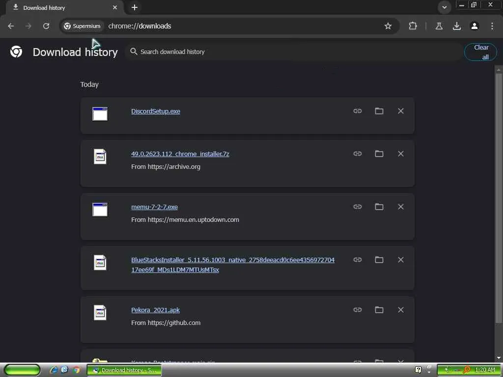Open the three-dot browser menu
503x377 pixels.
[492, 26]
